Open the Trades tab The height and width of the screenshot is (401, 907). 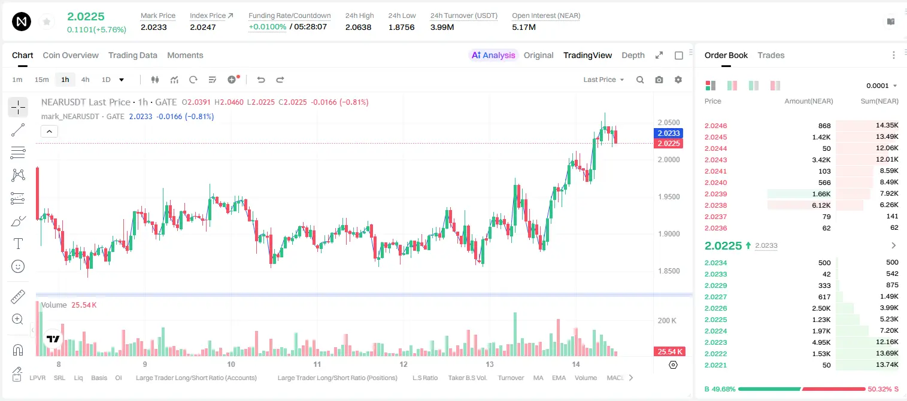[x=771, y=55]
